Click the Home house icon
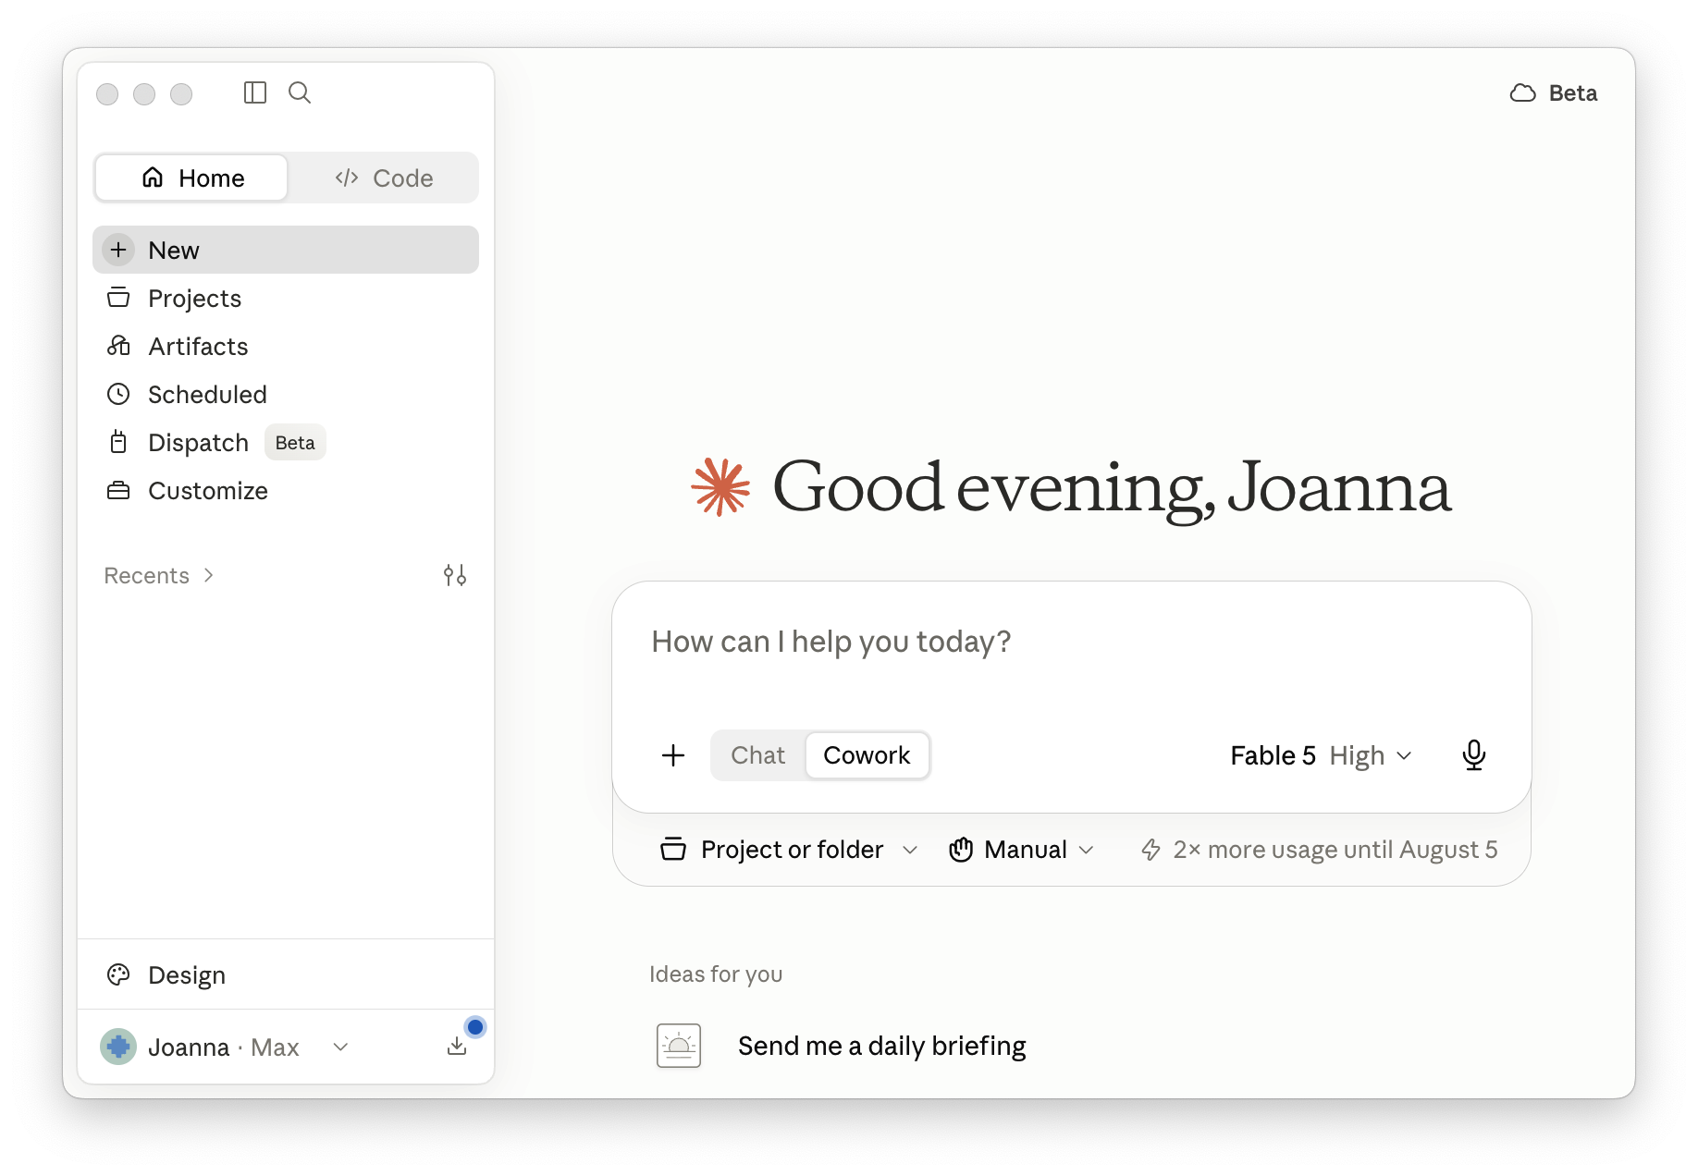The height and width of the screenshot is (1176, 1698). click(x=153, y=178)
